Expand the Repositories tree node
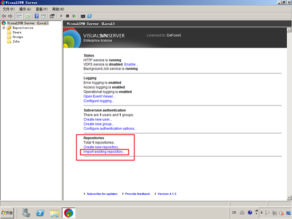Viewport: 292px width, 219px height. coord(4,28)
